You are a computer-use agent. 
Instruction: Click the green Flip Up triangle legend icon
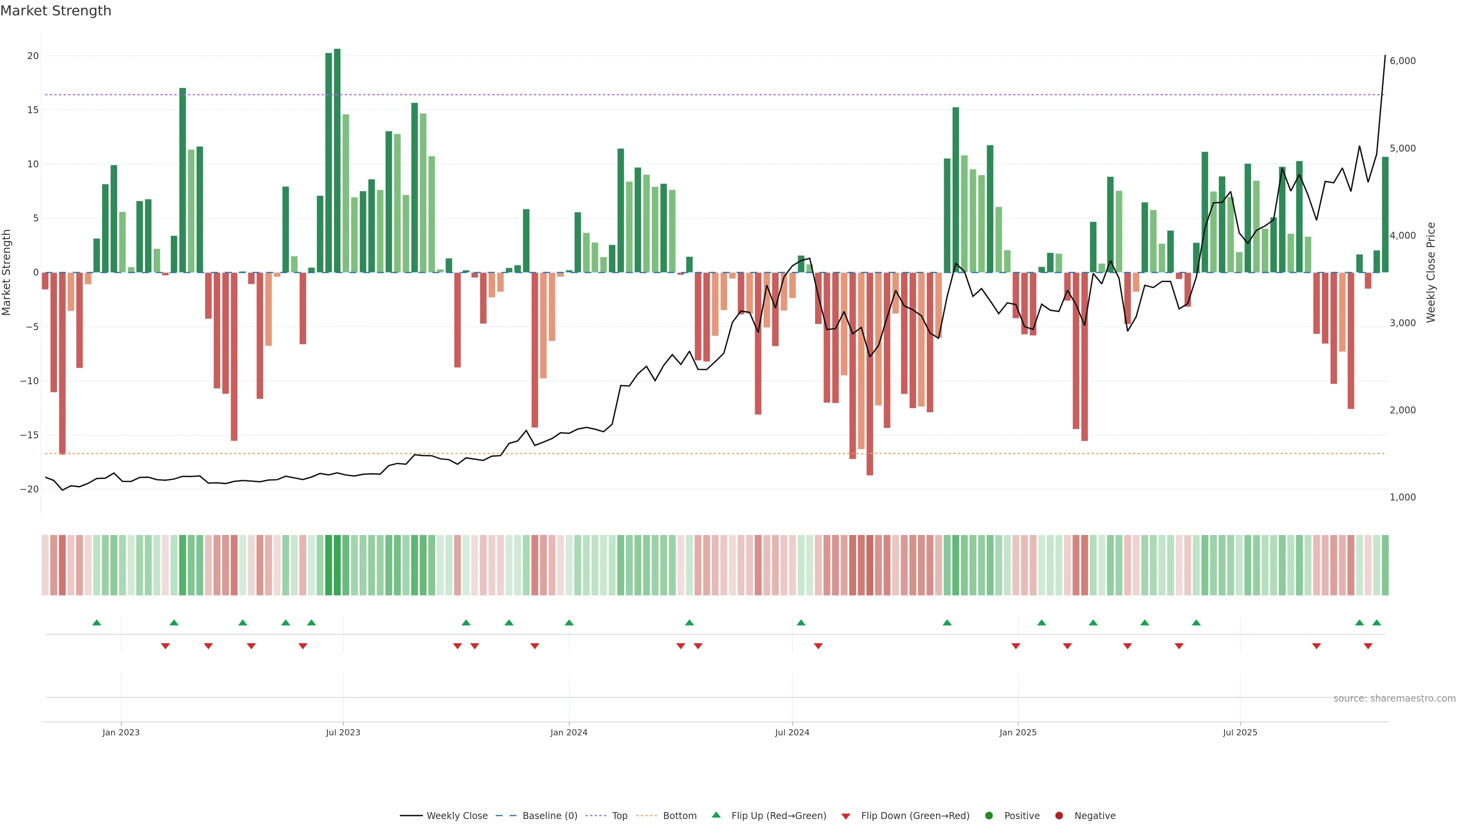(x=716, y=815)
